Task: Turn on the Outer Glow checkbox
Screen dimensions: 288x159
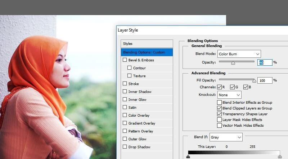Action: click(x=125, y=139)
